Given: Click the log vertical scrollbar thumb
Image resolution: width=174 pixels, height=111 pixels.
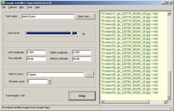Looking at the screenshot, I should point(169,84).
